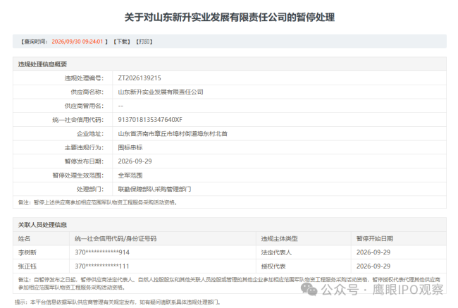Click the 打印 print link
Image resolution: width=458 pixels, height=308 pixels.
click(x=144, y=42)
